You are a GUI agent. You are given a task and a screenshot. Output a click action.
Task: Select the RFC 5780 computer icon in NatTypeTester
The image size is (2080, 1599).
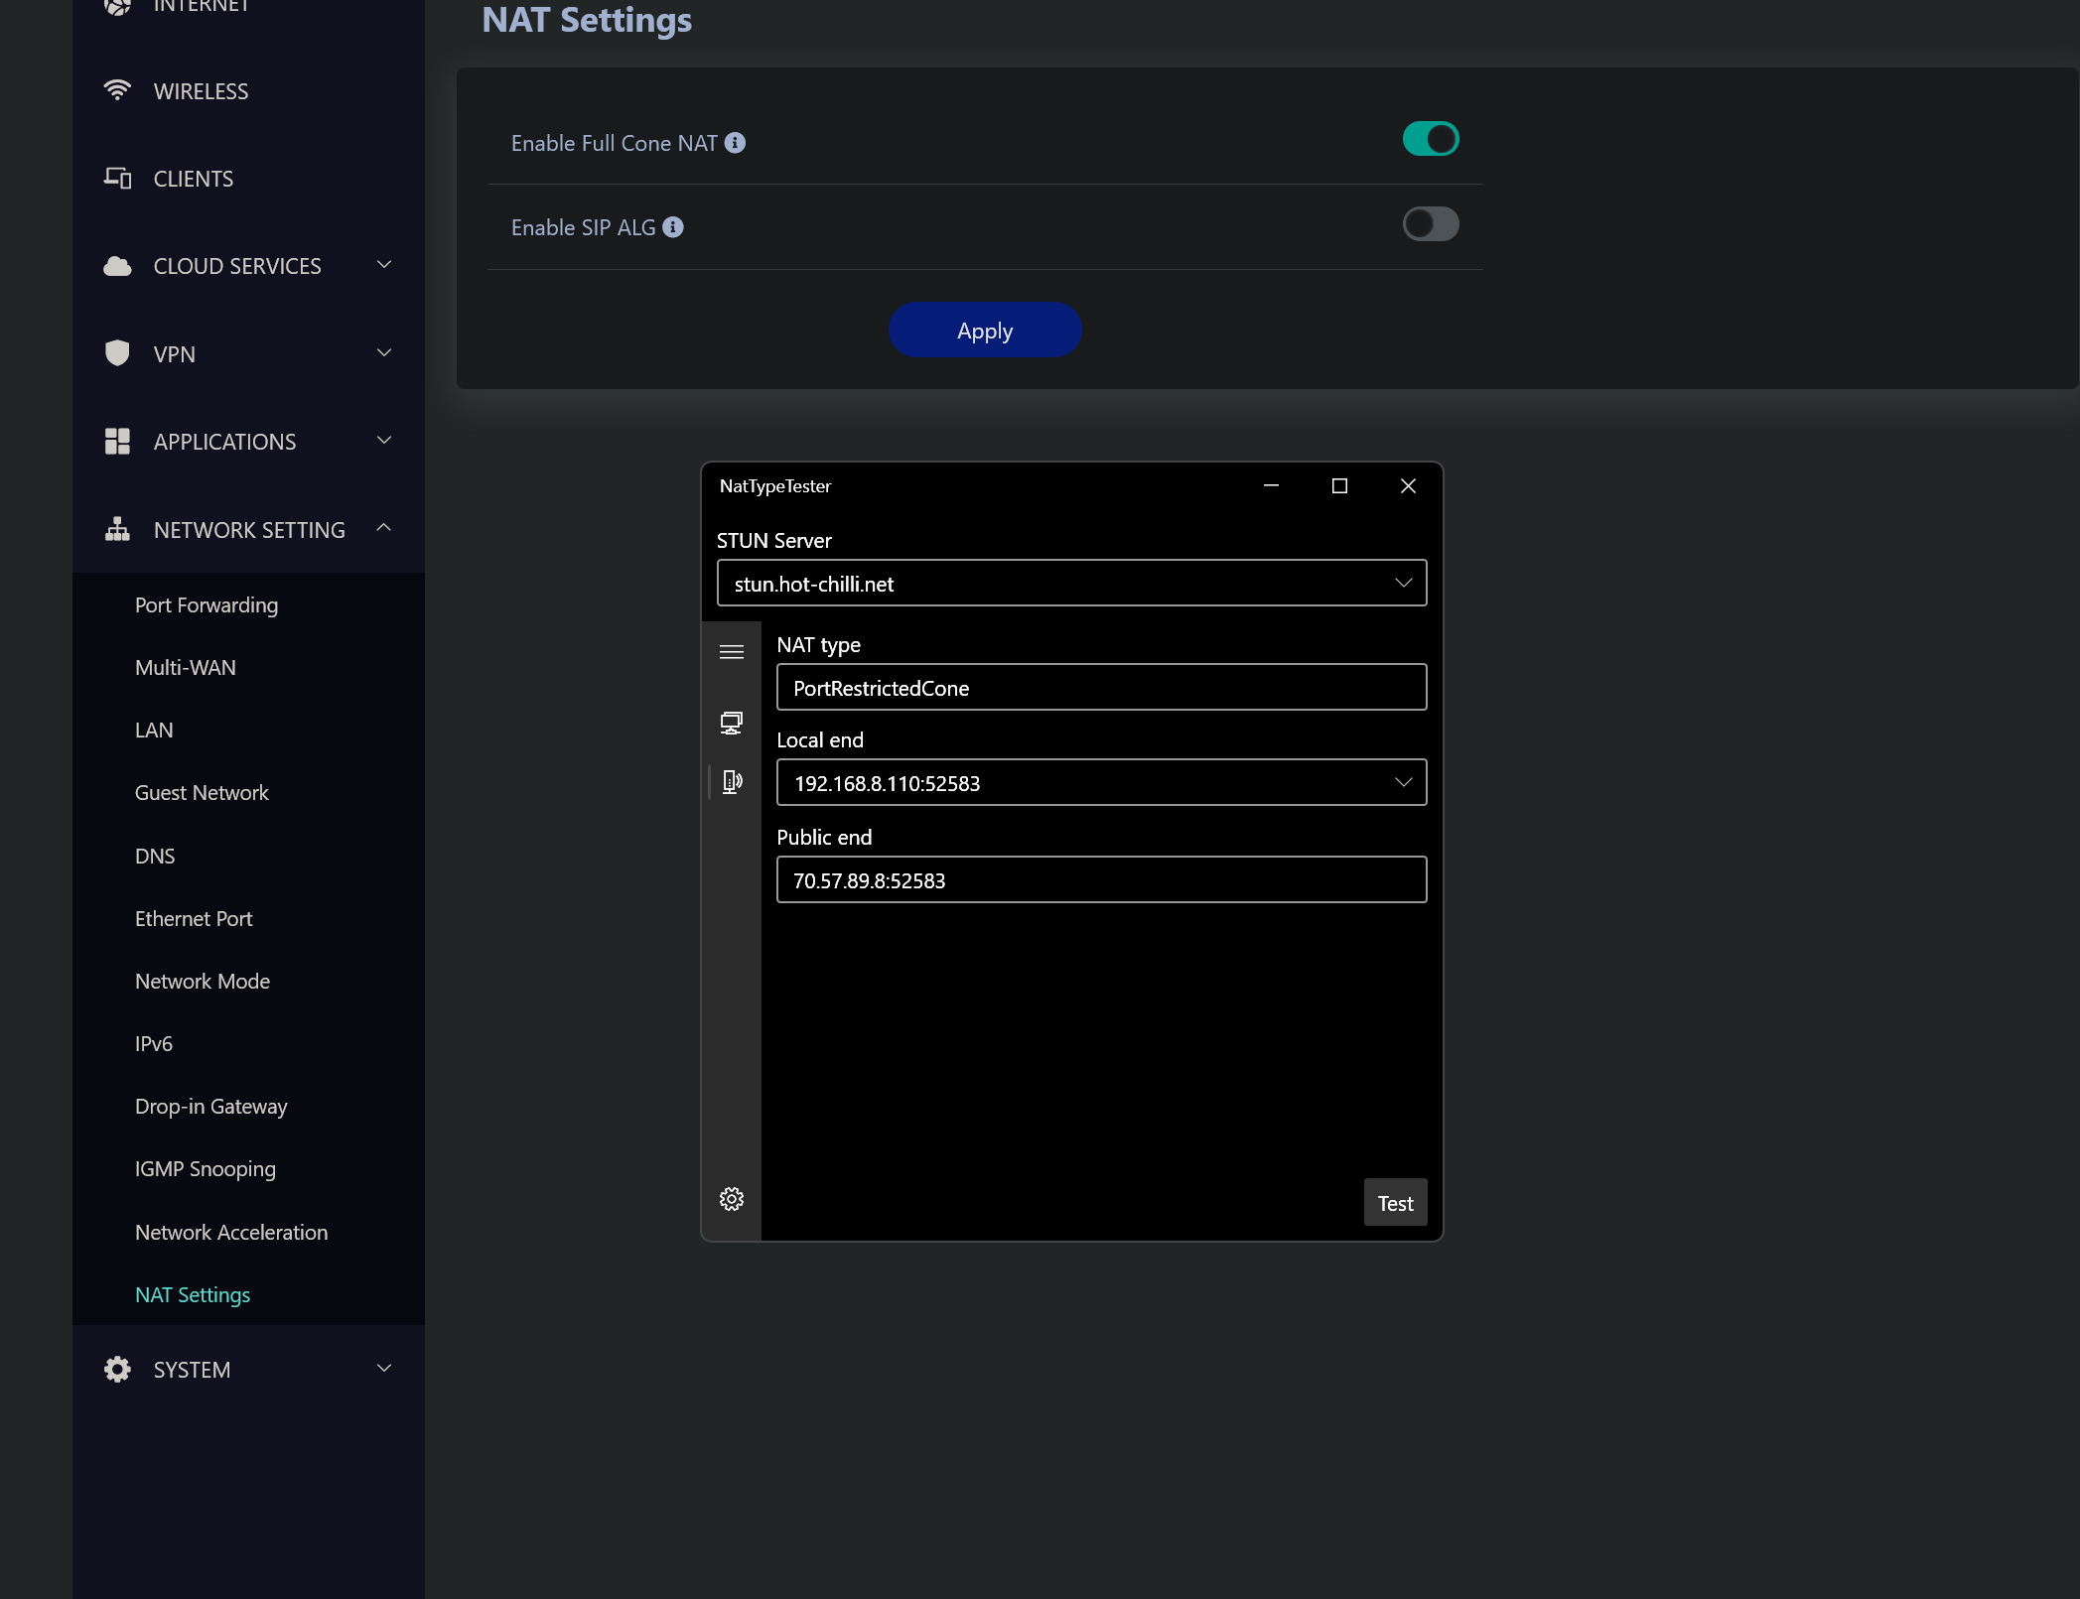coord(732,723)
